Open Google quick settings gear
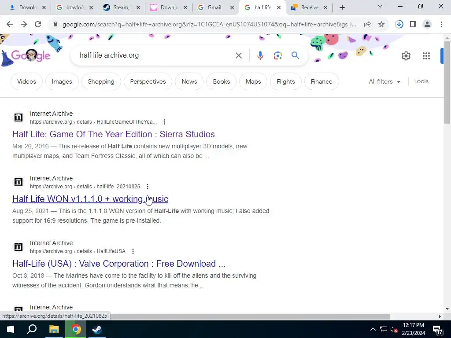 (406, 56)
